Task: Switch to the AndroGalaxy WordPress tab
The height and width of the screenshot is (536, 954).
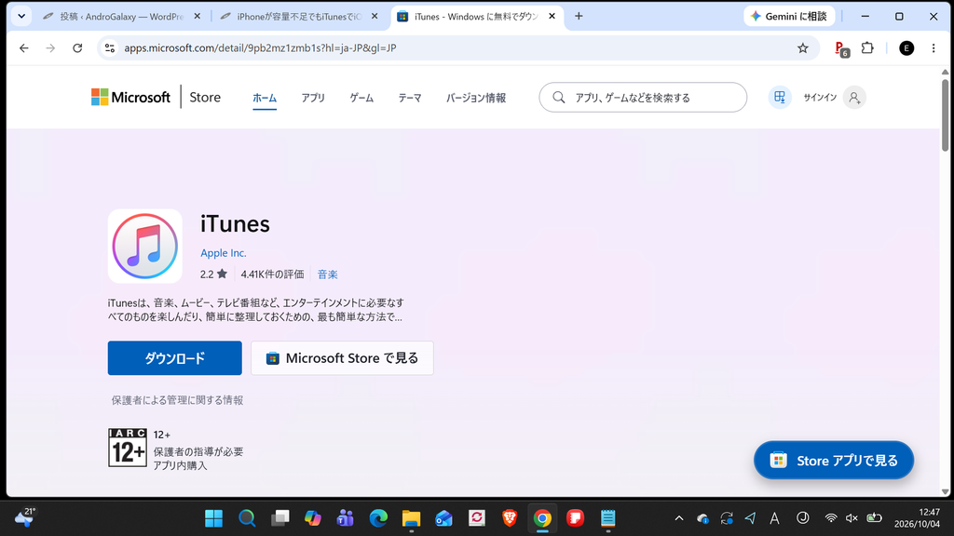Action: tap(122, 17)
